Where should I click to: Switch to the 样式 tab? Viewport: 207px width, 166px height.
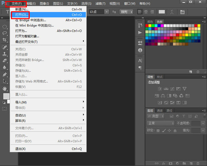(x=160, y=77)
